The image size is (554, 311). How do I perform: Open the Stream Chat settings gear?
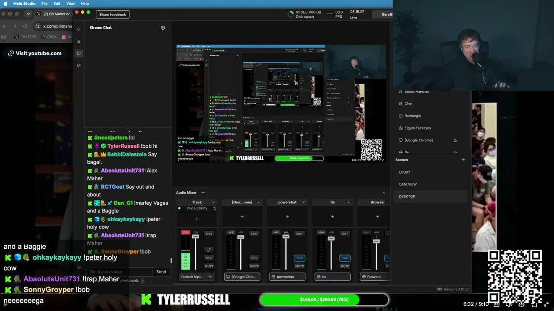[163, 28]
